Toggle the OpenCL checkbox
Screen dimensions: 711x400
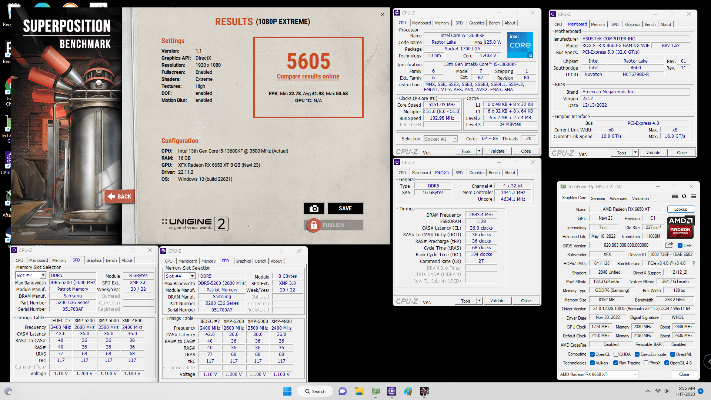[592, 354]
